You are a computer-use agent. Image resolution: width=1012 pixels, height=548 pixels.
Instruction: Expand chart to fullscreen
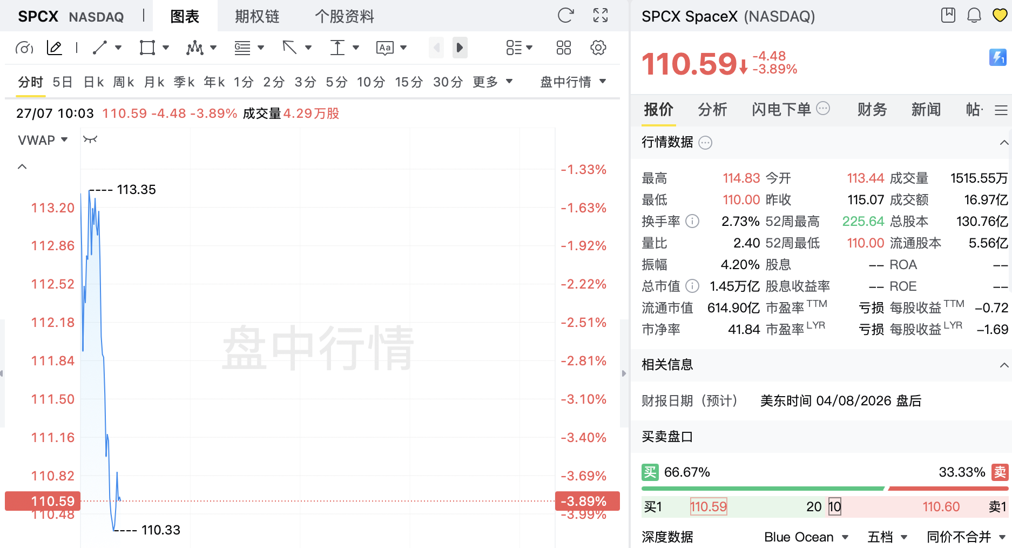coord(601,15)
